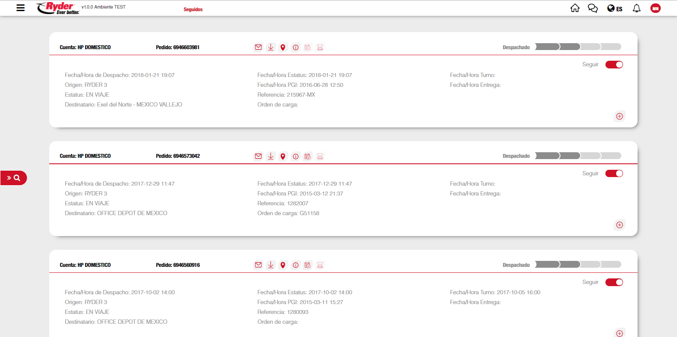Click the email icon for order 6946603981
The width and height of the screenshot is (677, 337).
258,47
